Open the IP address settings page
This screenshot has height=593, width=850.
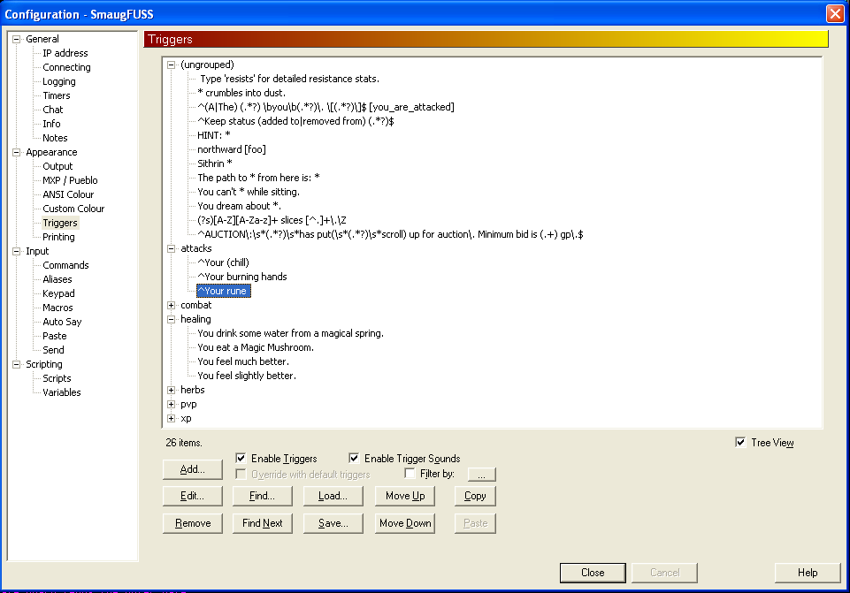[x=65, y=53]
